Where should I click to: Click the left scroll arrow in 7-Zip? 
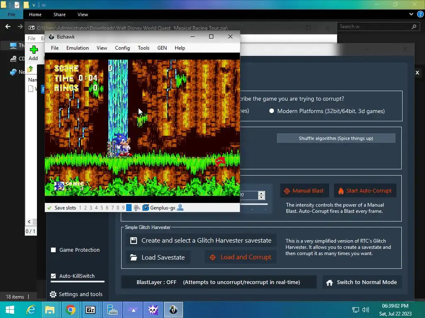tap(29, 222)
